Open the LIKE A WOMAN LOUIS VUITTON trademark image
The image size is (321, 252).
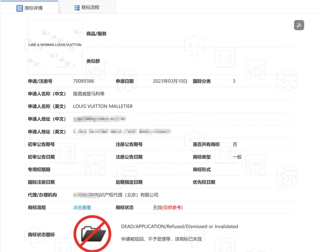(55, 47)
